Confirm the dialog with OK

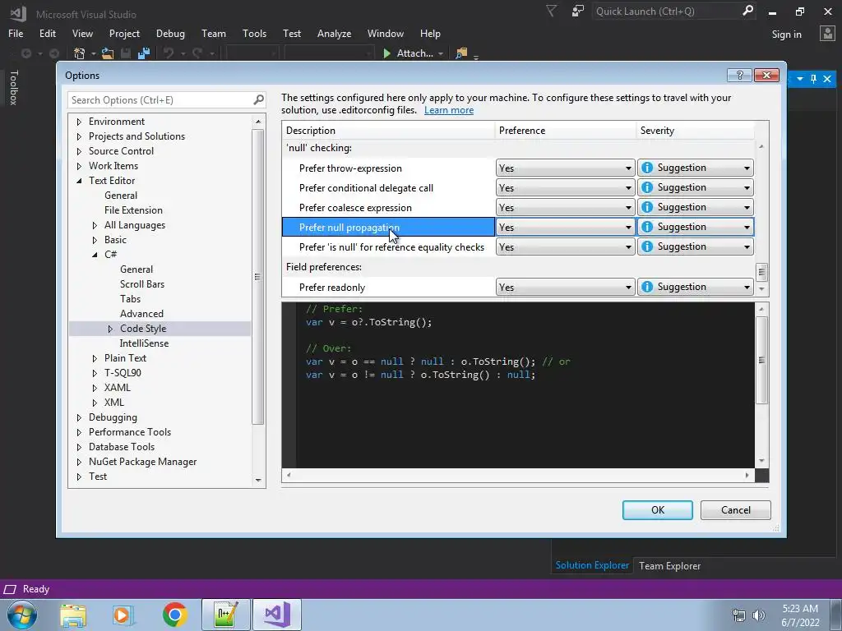(657, 510)
